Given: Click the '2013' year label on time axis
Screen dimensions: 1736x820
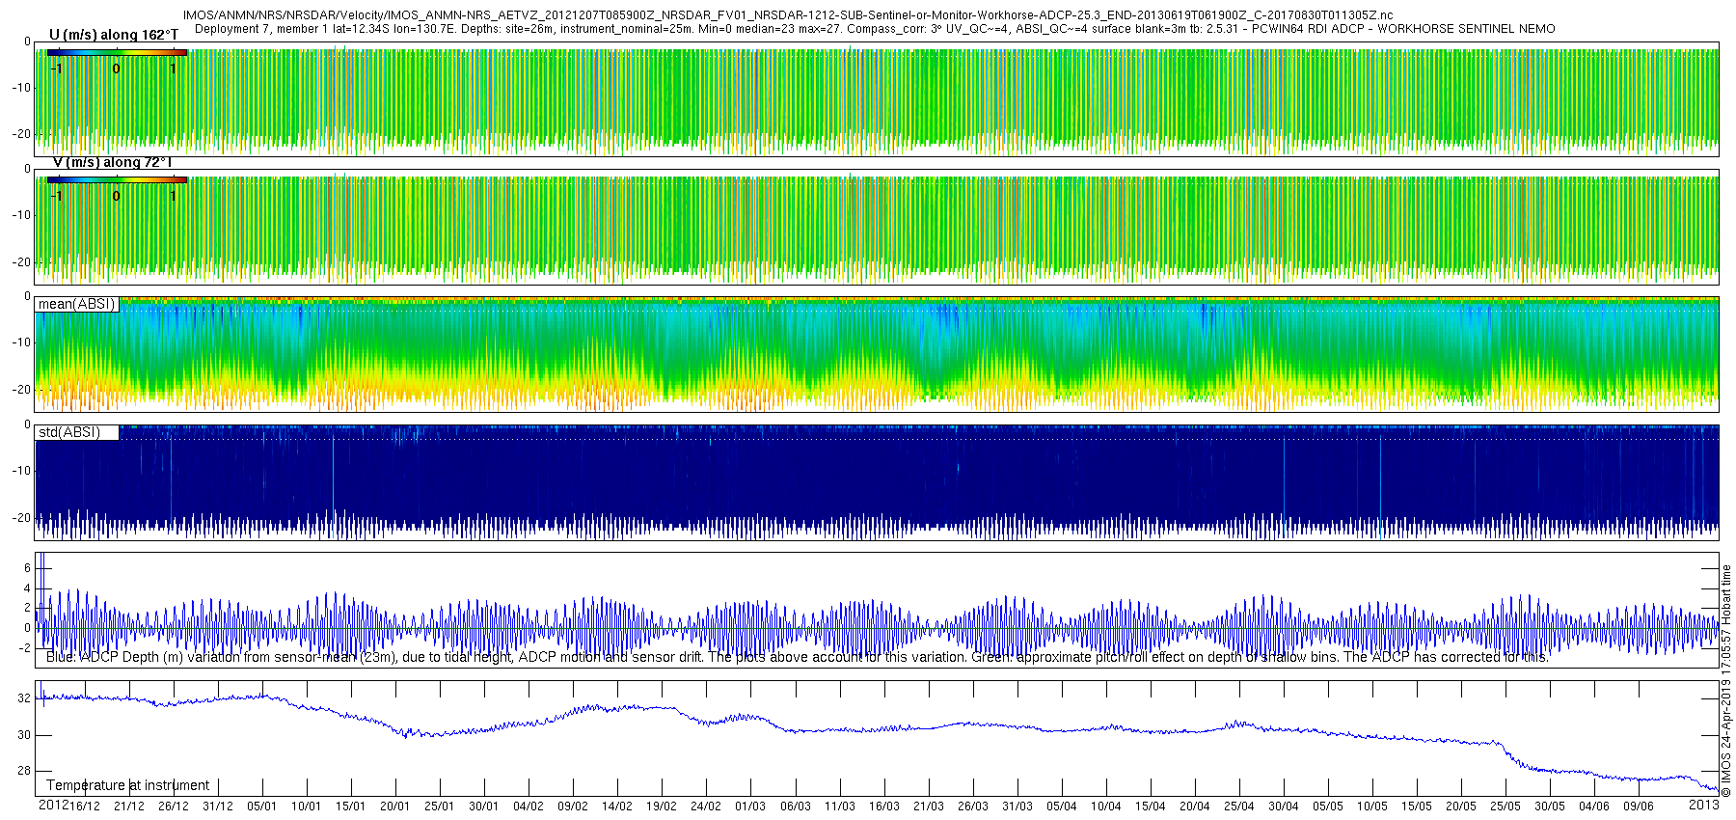Looking at the screenshot, I should point(1703,806).
